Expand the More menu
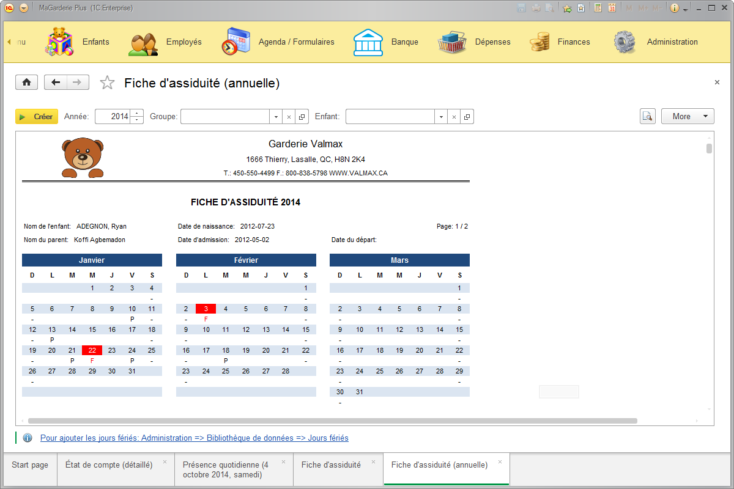Viewport: 734px width, 489px height. coord(688,116)
